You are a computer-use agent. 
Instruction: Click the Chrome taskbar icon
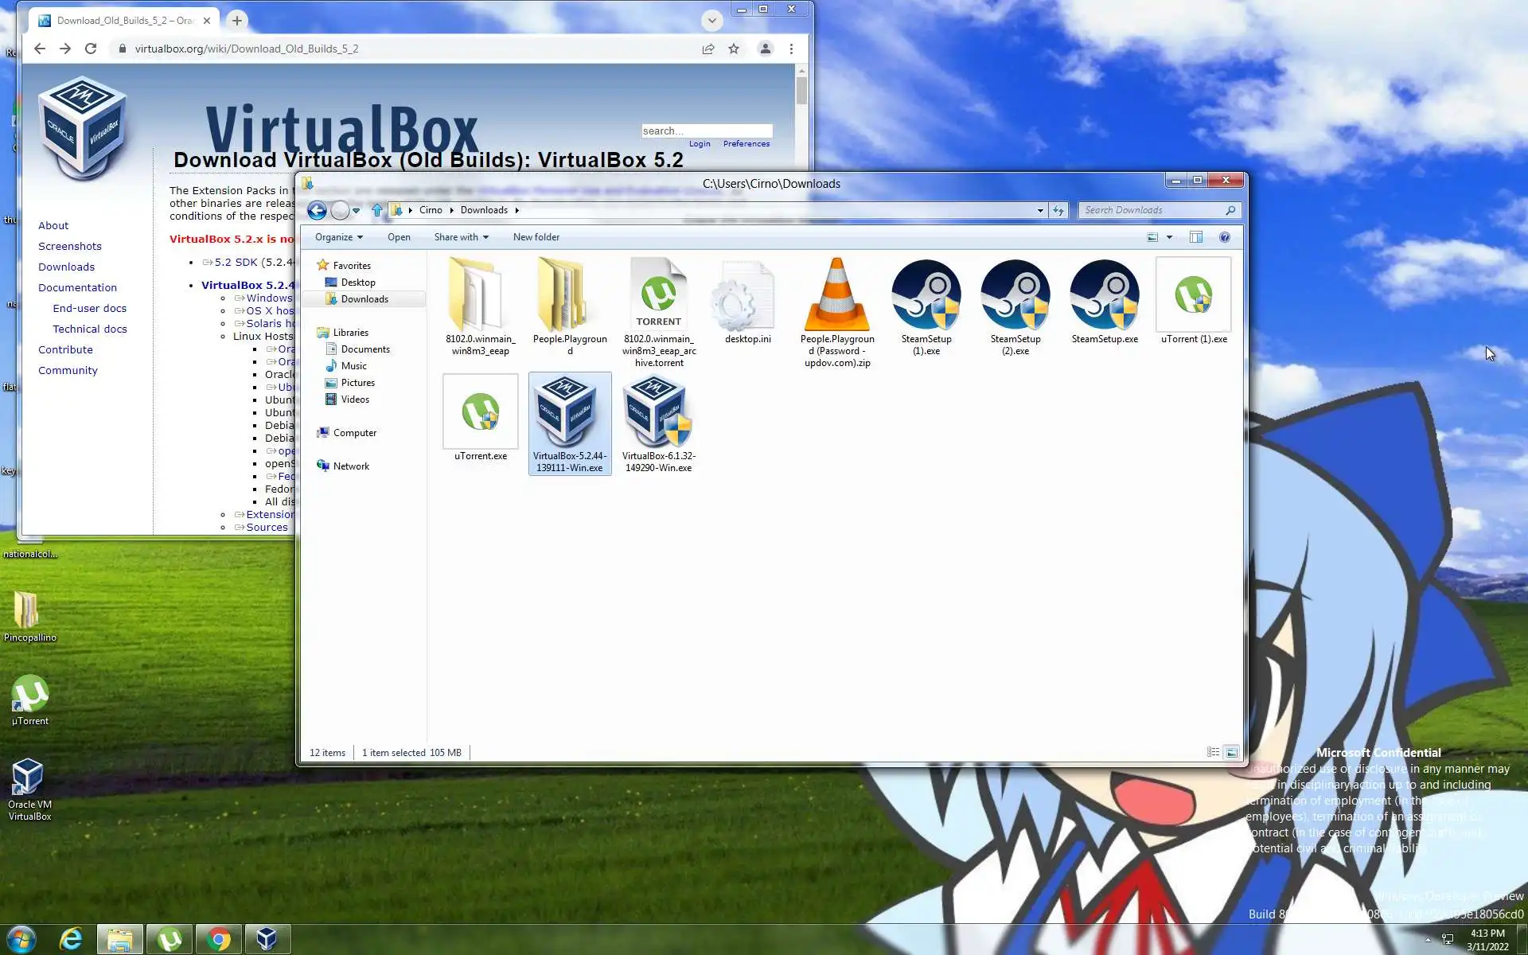click(x=218, y=939)
